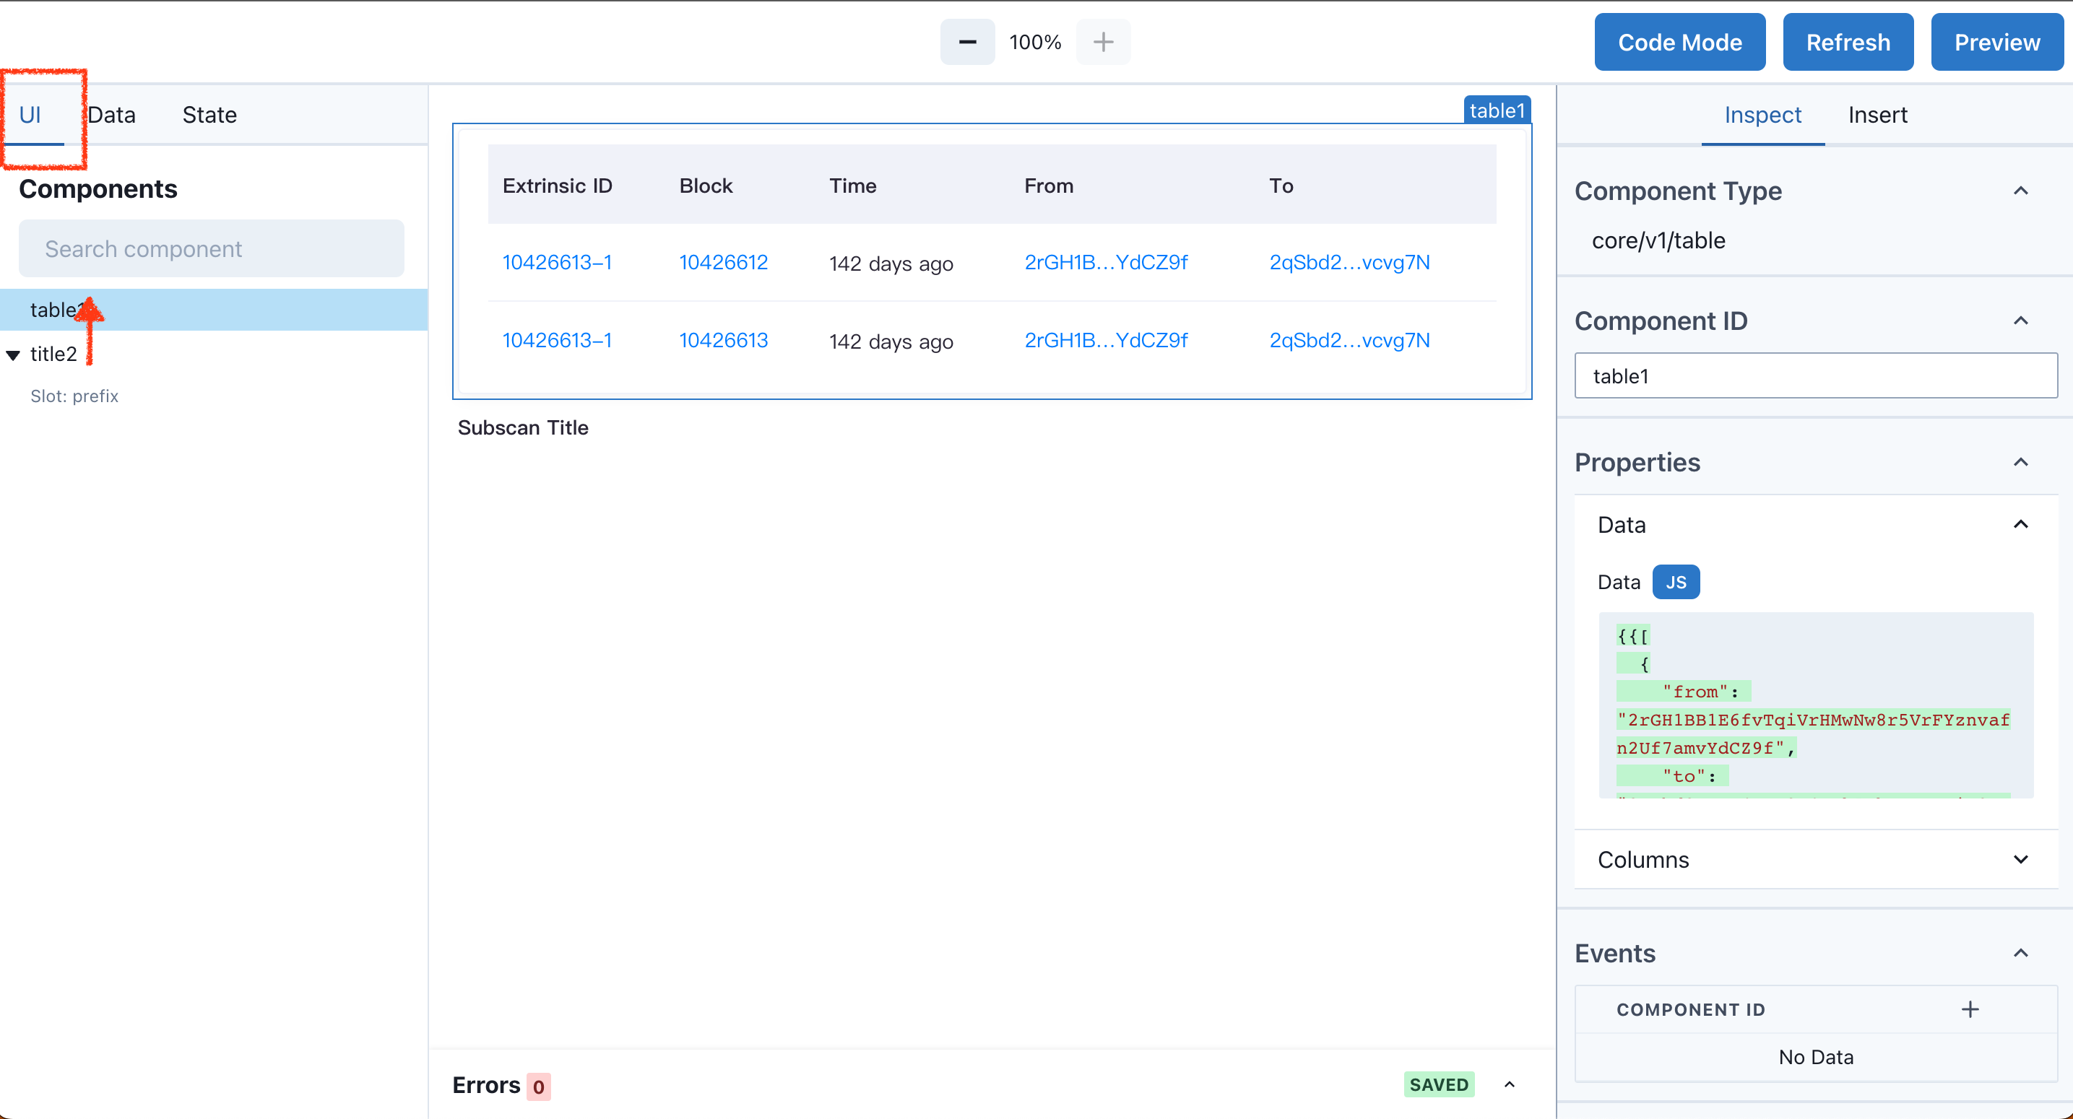Screen dimensions: 2073x1119
Task: Open the Preview button
Action: 1997,42
